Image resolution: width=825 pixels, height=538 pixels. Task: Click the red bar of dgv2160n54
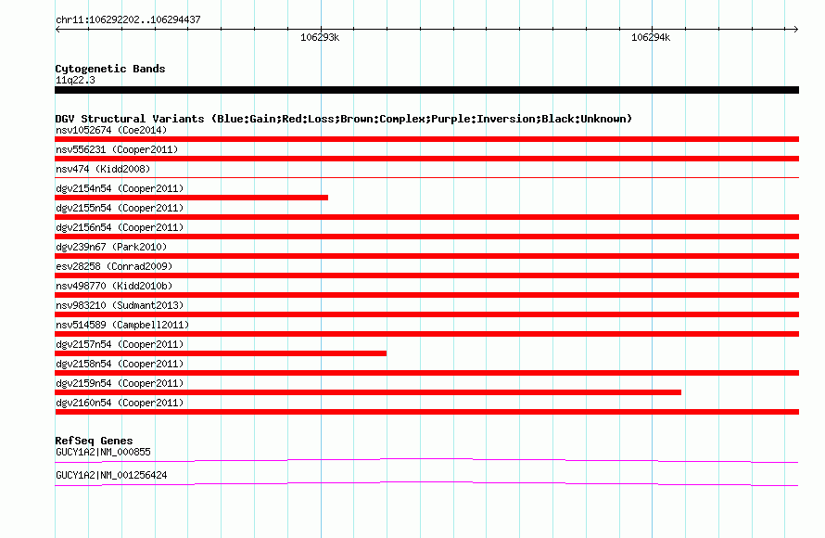click(x=426, y=412)
